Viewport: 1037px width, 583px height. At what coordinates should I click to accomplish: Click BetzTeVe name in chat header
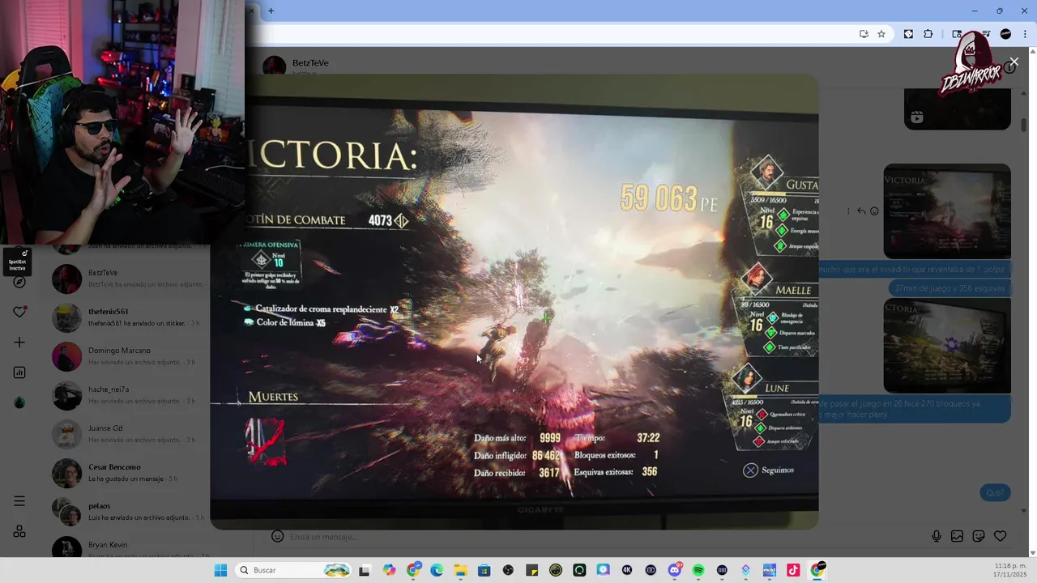point(310,63)
